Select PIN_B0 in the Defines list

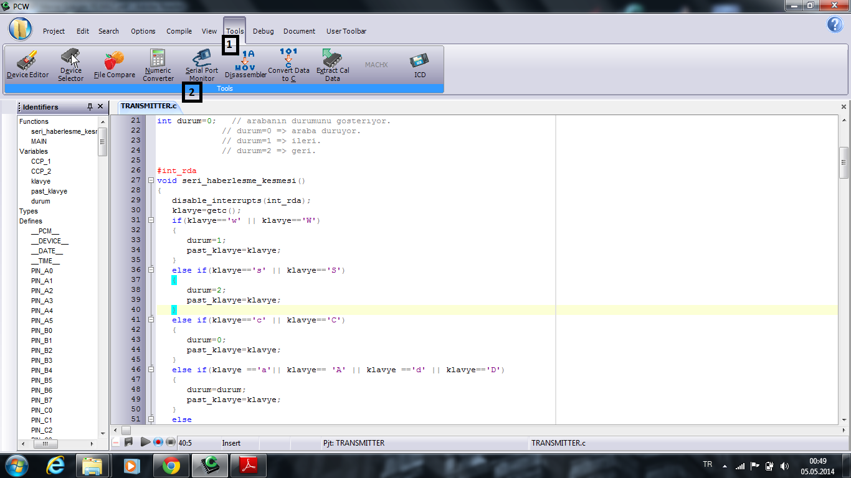click(x=42, y=330)
